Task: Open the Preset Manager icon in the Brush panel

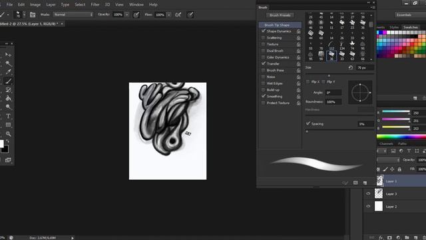Action: click(x=355, y=183)
